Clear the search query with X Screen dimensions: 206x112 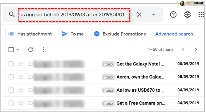click(139, 14)
